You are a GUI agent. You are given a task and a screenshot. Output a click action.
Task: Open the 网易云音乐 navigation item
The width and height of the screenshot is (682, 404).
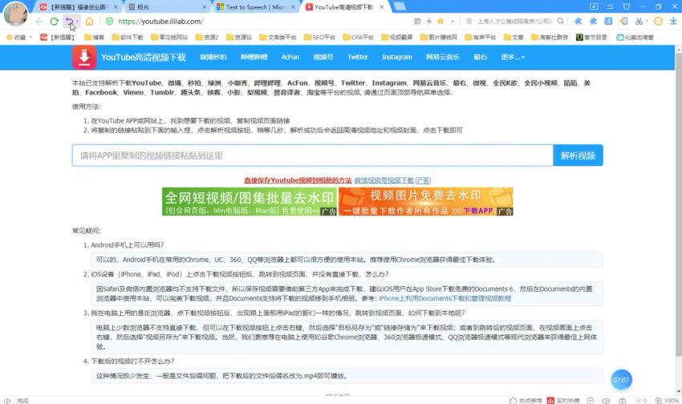442,57
